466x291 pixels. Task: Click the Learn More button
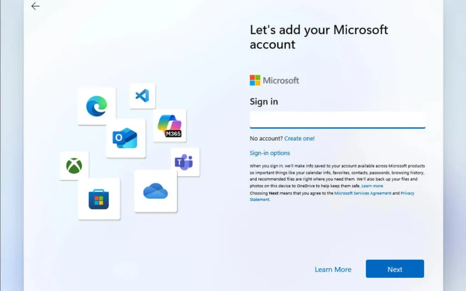[333, 269]
